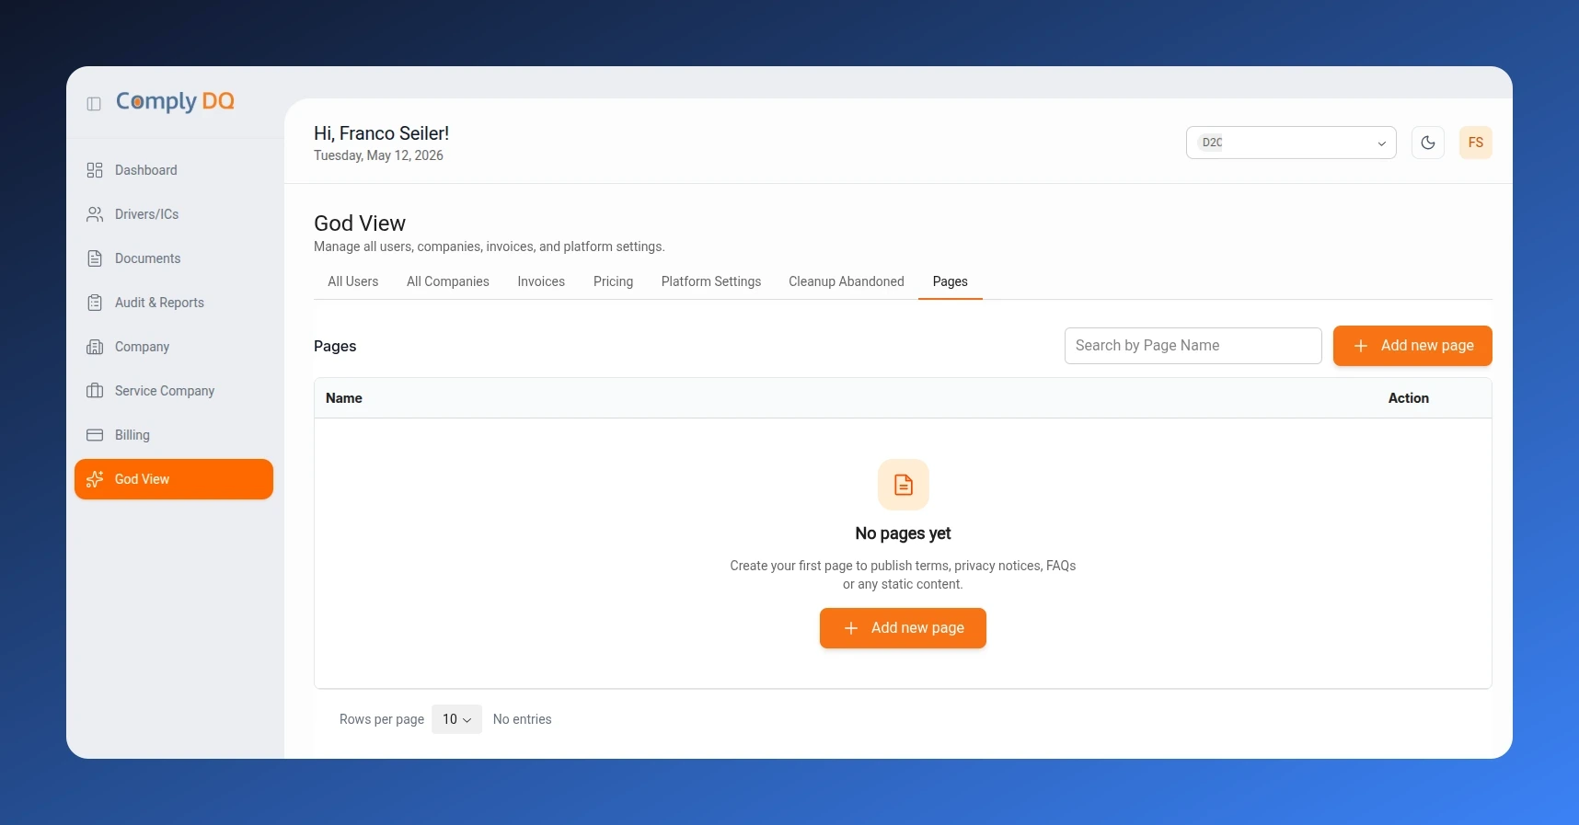Open the Documents section

[174, 258]
